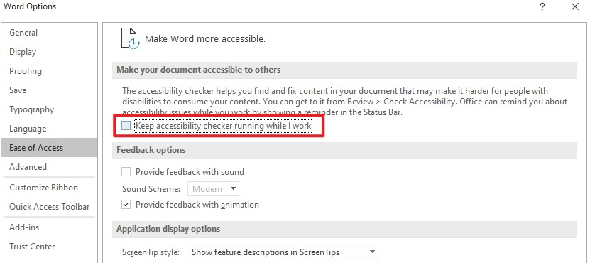This screenshot has height=263, width=590.
Task: Click the Make Word more accessible title
Action: [x=205, y=39]
